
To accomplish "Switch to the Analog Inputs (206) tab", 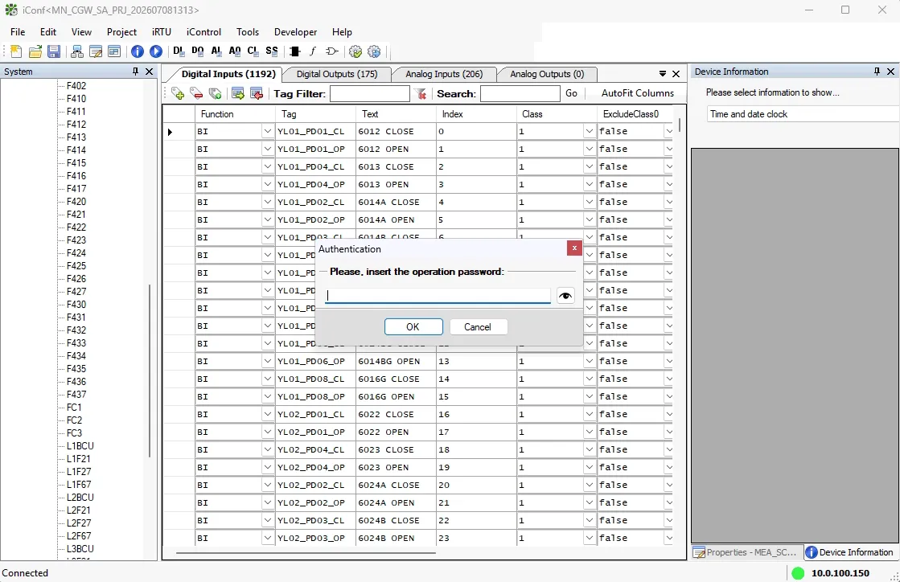I will point(444,74).
